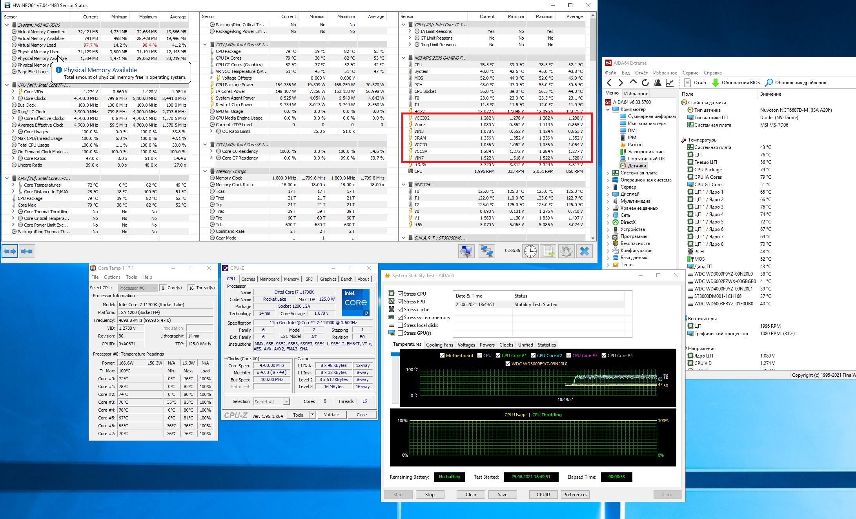Enable the Stress local disks checkbox
The height and width of the screenshot is (519, 856).
point(401,325)
